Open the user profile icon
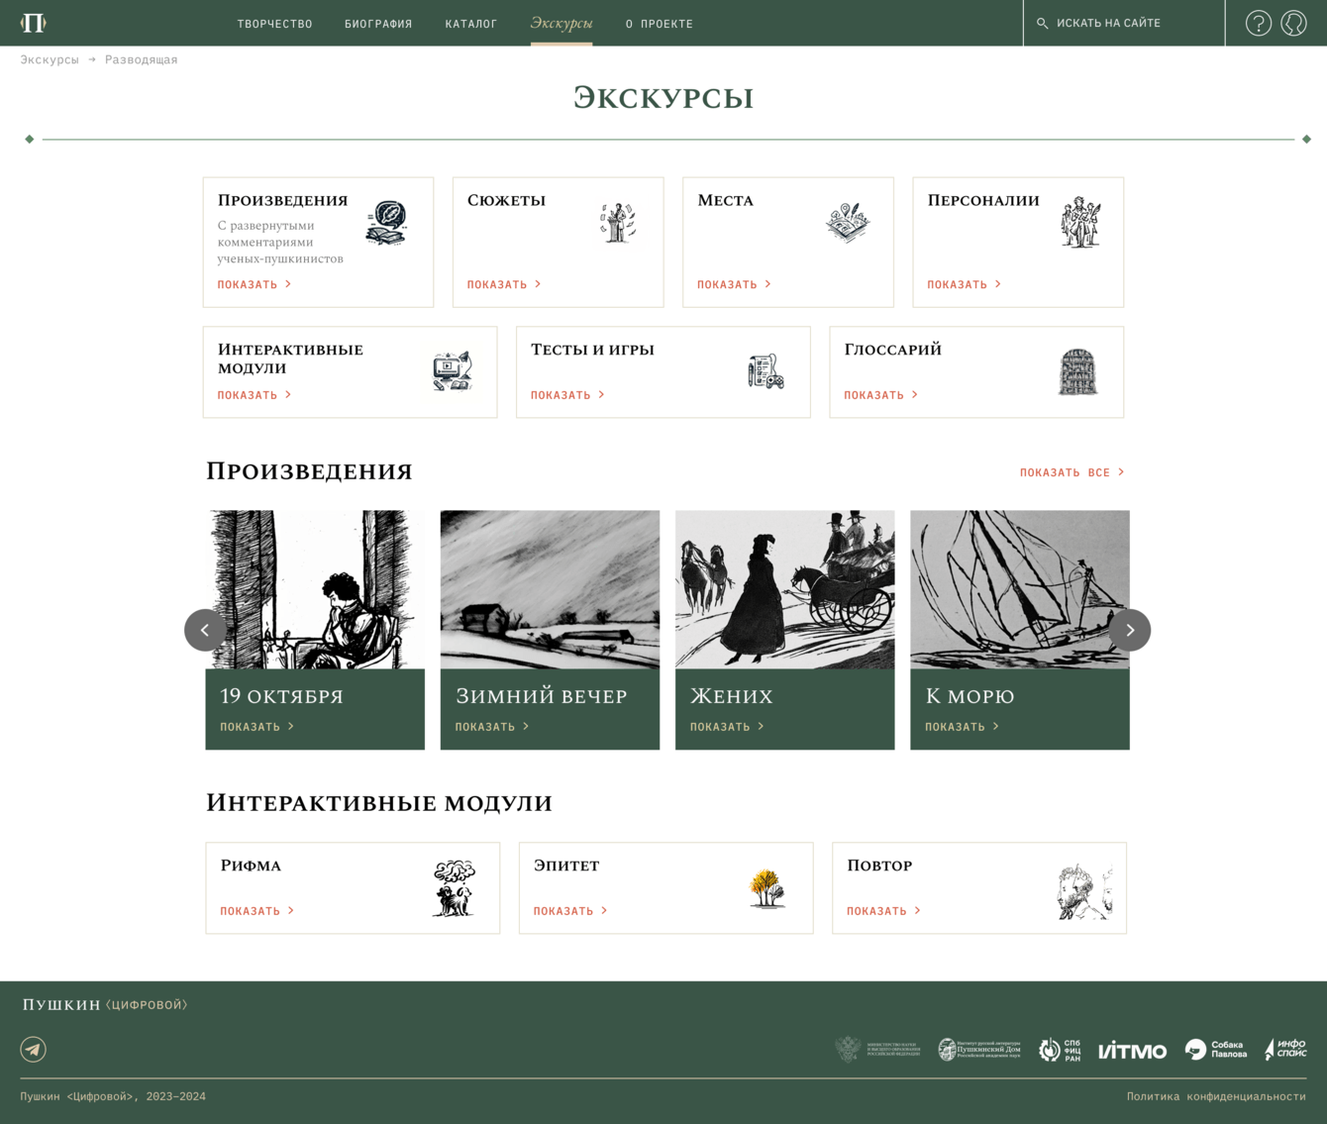1327x1124 pixels. click(x=1293, y=23)
